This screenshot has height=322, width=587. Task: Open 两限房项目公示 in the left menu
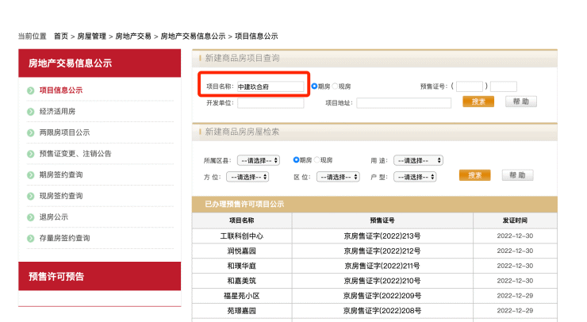coord(64,132)
